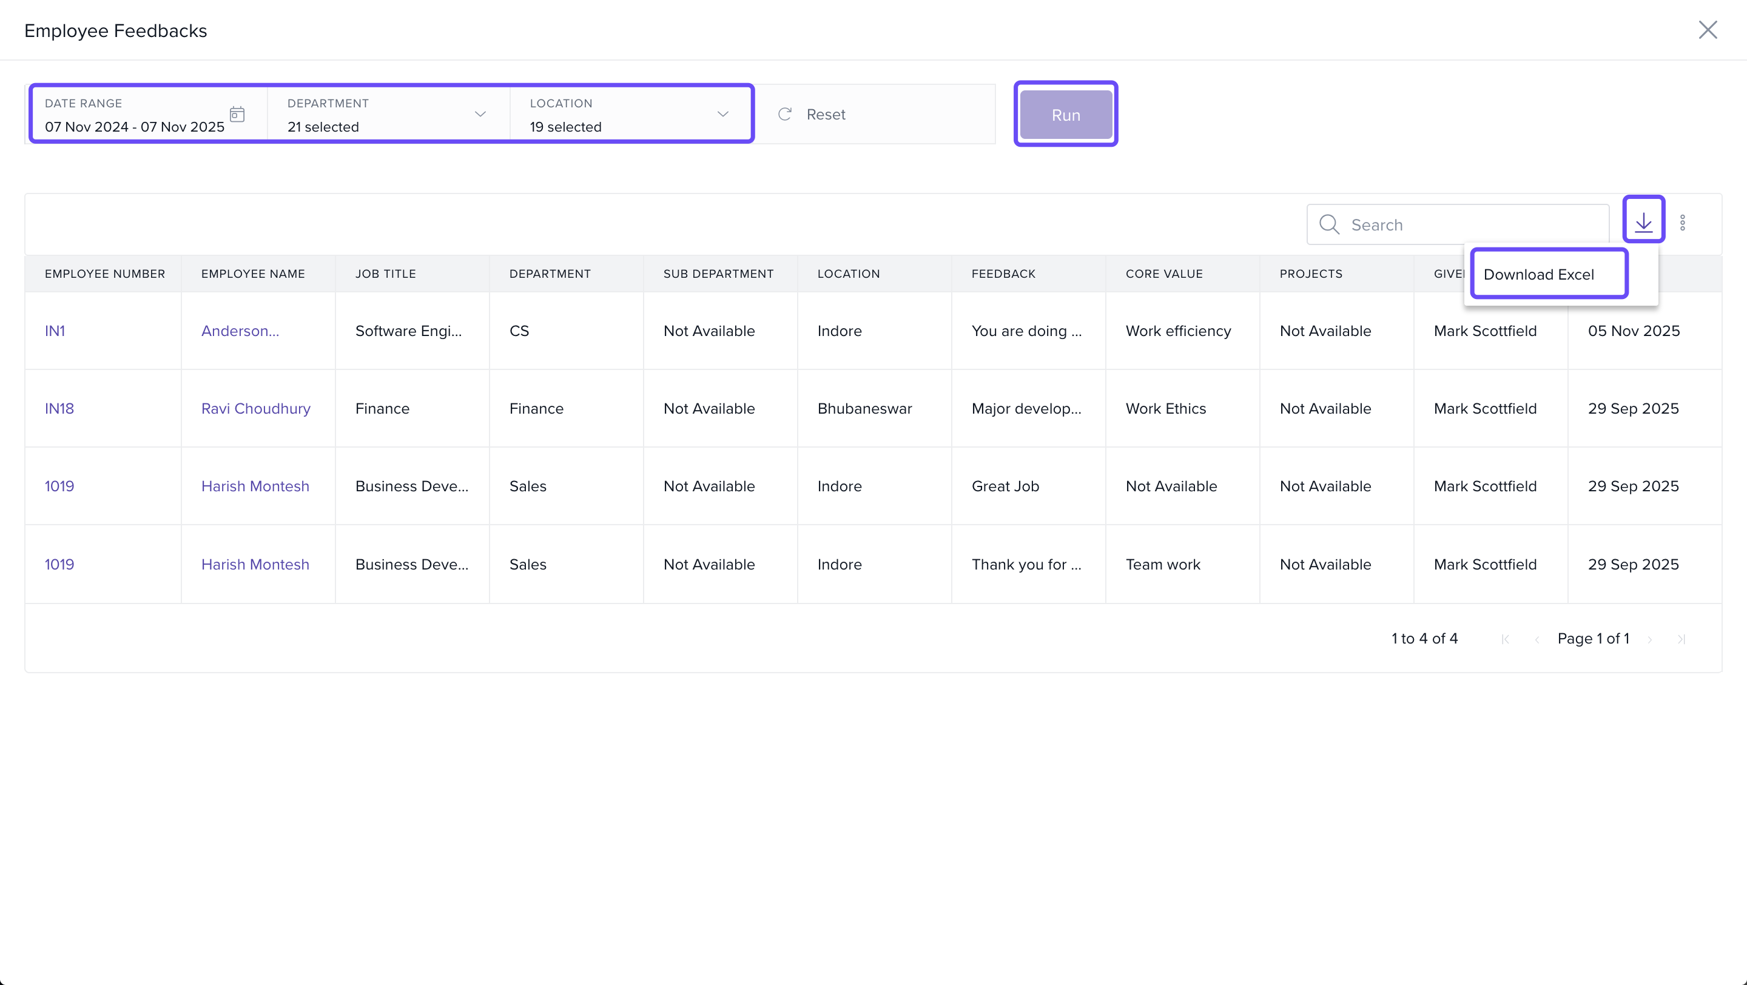Go to the next page arrow
Image resolution: width=1747 pixels, height=985 pixels.
click(x=1649, y=639)
